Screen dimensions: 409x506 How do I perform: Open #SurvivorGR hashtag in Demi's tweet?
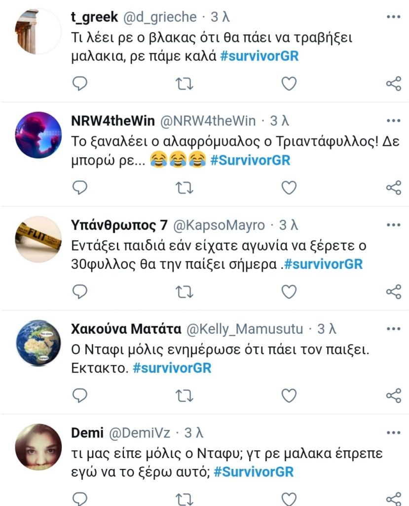tap(254, 472)
